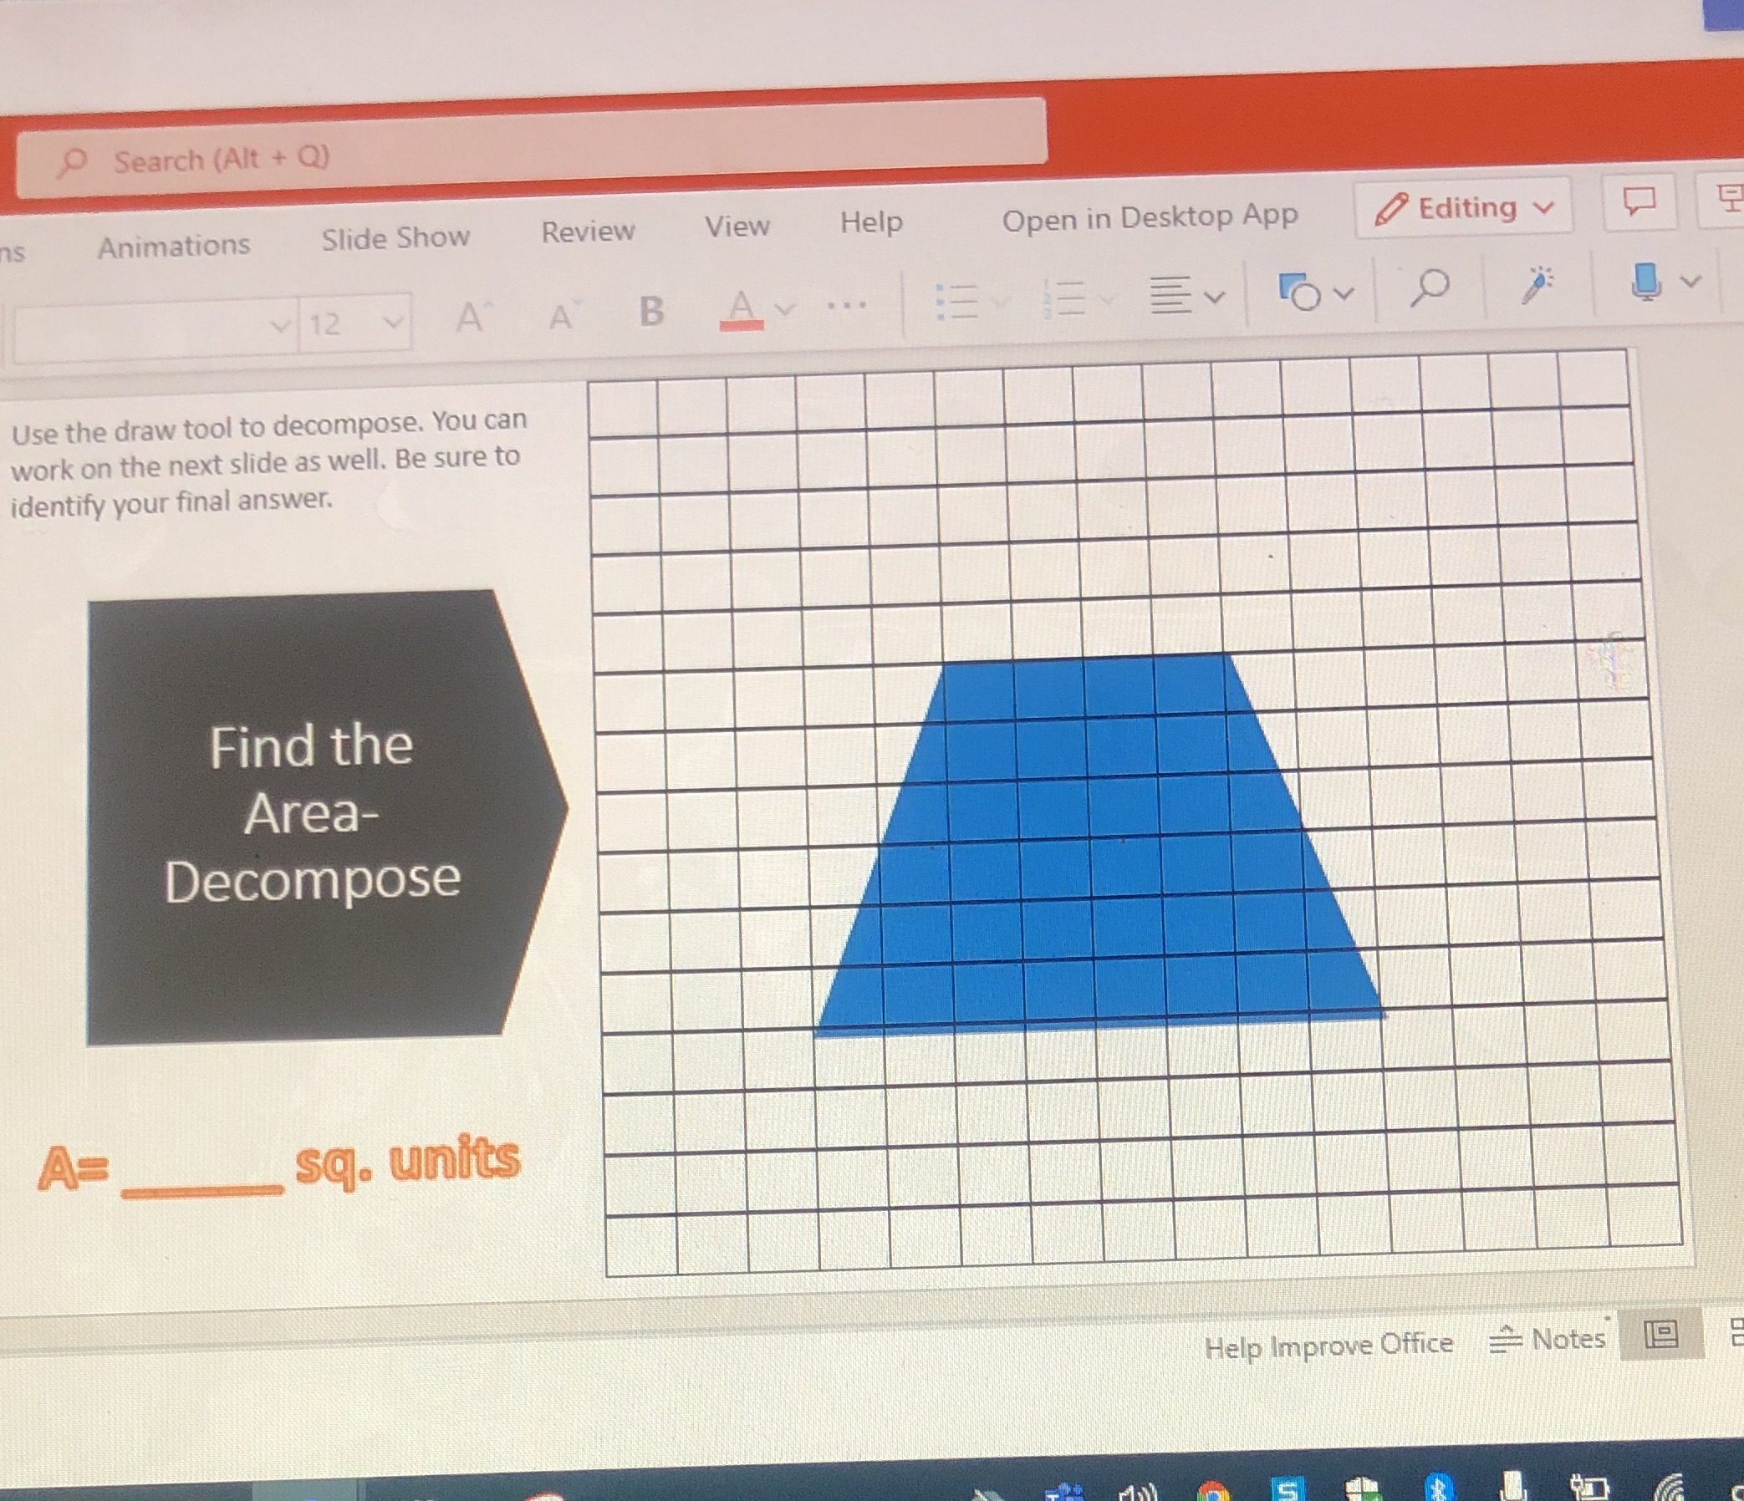Click the Open in Desktop App button

point(1149,217)
